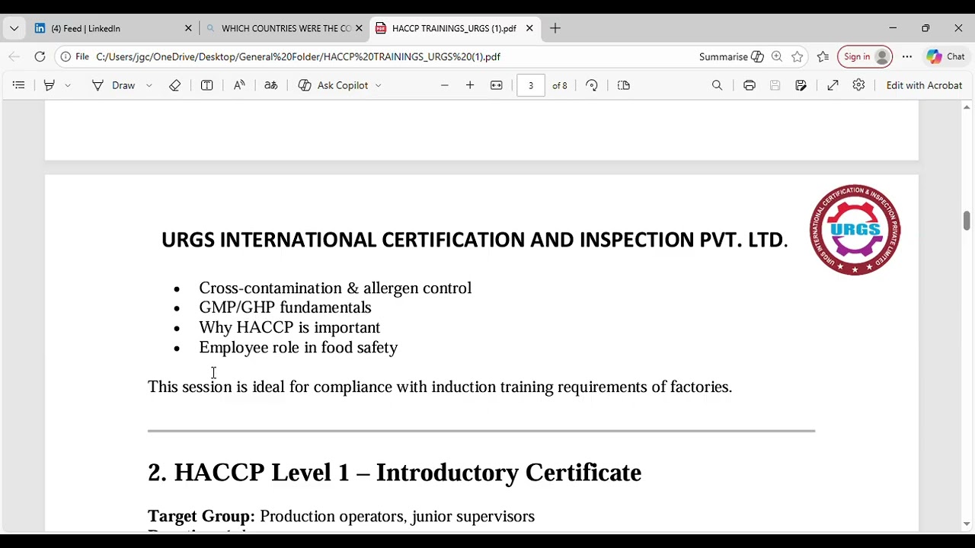
Task: Click the 'This session is ideal' sentence
Action: (x=440, y=387)
